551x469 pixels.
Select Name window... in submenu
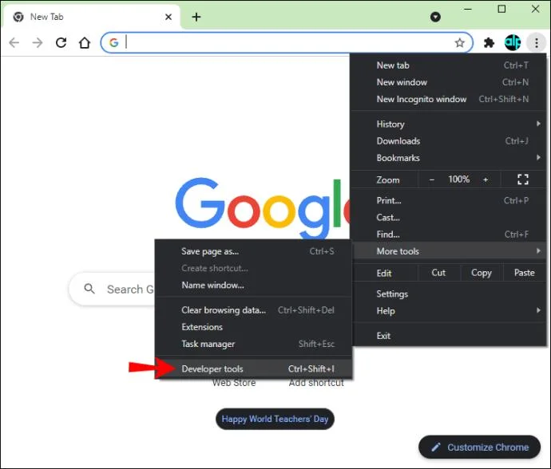[x=253, y=285]
